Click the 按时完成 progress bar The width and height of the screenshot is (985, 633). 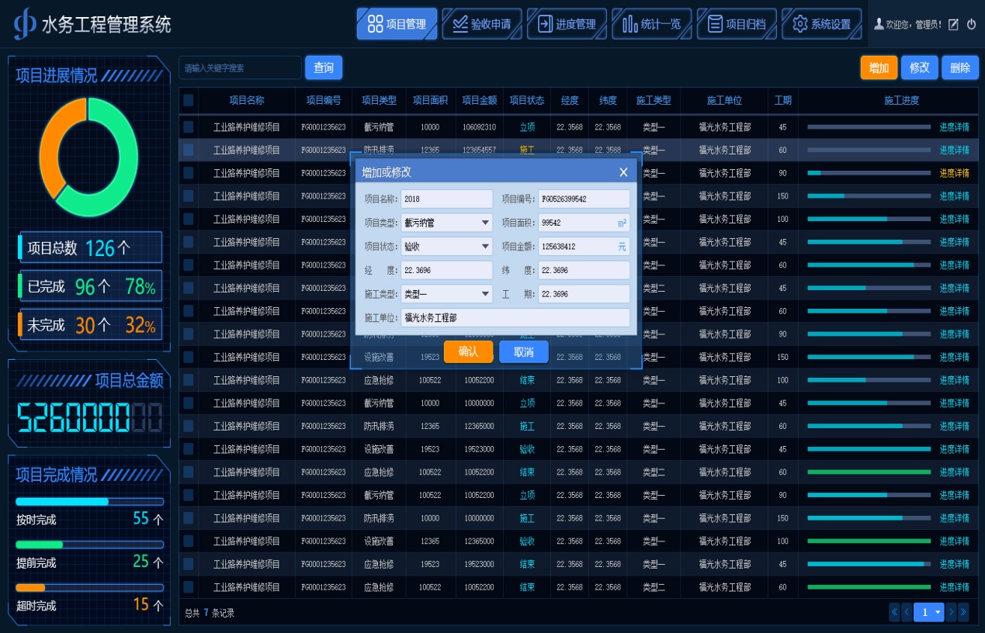point(89,502)
